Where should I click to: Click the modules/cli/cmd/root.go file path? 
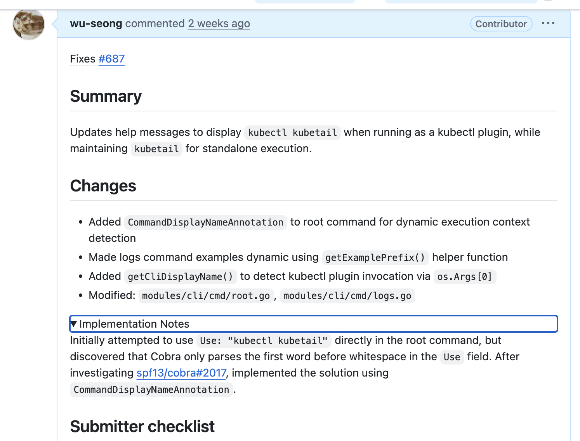click(206, 296)
